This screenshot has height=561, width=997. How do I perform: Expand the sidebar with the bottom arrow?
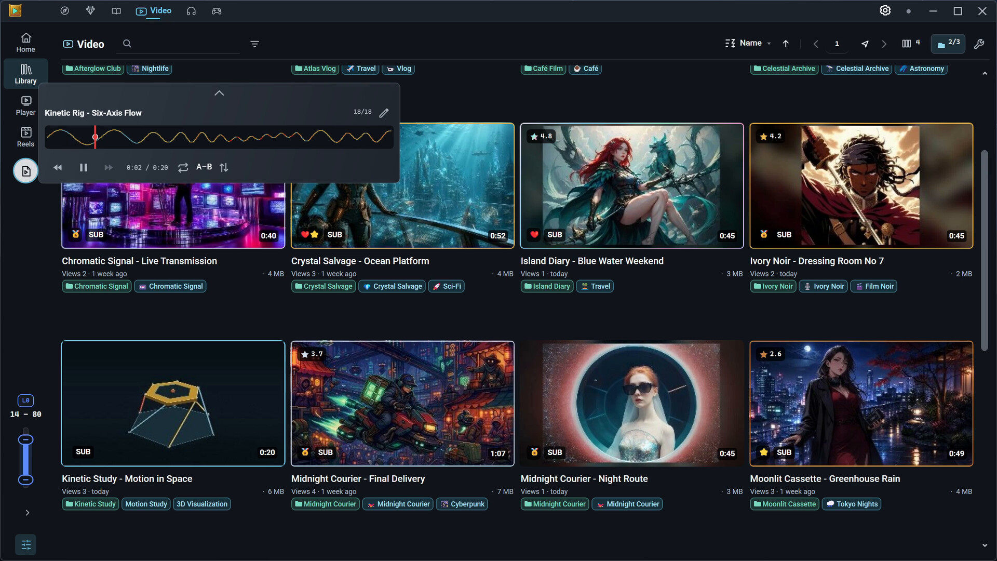(x=27, y=513)
